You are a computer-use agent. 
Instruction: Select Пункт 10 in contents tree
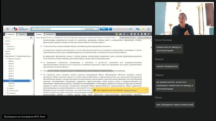11,83
